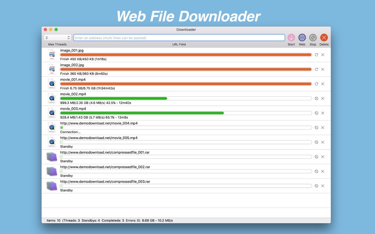Select the movie_003.mp4 file name

pos(73,109)
